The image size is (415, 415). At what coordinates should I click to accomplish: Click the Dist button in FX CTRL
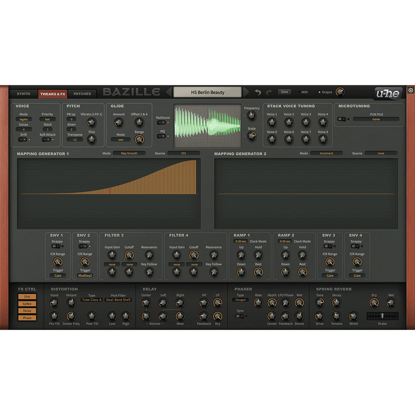click(x=27, y=297)
